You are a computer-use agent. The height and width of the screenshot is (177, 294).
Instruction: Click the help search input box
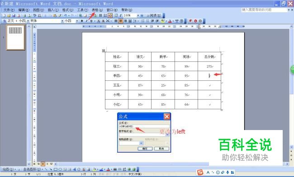pos(265,10)
